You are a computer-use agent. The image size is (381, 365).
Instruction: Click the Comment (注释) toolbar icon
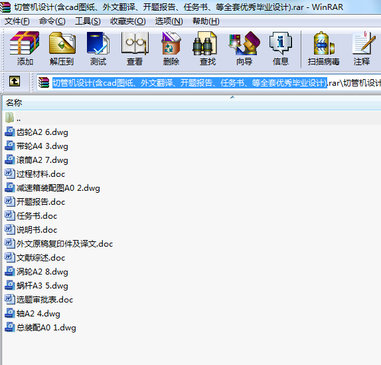(x=364, y=43)
